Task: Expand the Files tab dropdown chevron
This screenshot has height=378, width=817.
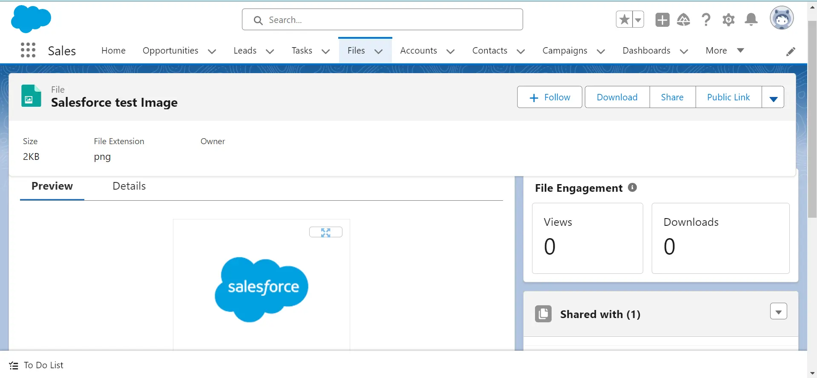Action: [378, 51]
